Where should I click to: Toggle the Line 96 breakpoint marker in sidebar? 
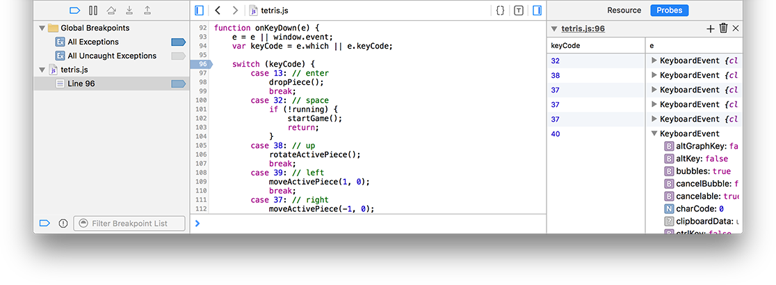pyautogui.click(x=178, y=83)
